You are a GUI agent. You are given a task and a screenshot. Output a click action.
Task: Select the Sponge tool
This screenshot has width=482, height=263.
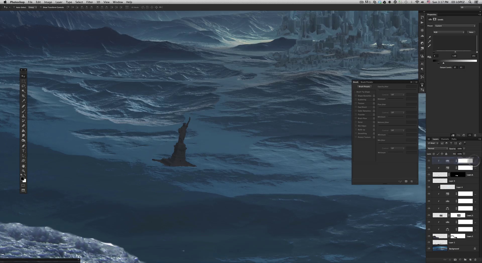(23, 141)
